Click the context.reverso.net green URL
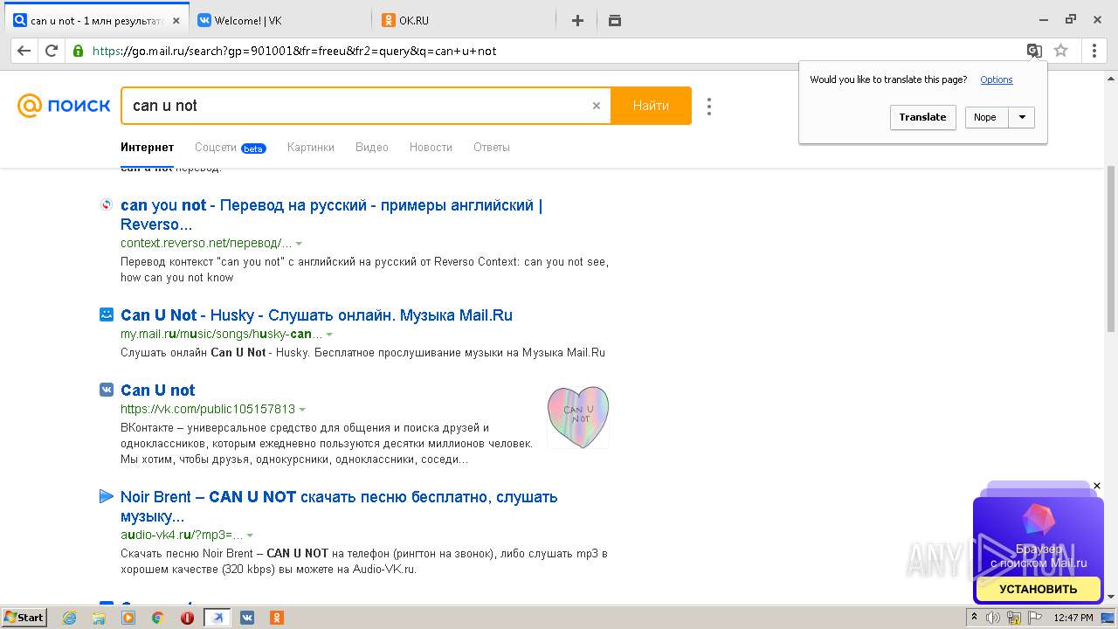 [x=206, y=243]
